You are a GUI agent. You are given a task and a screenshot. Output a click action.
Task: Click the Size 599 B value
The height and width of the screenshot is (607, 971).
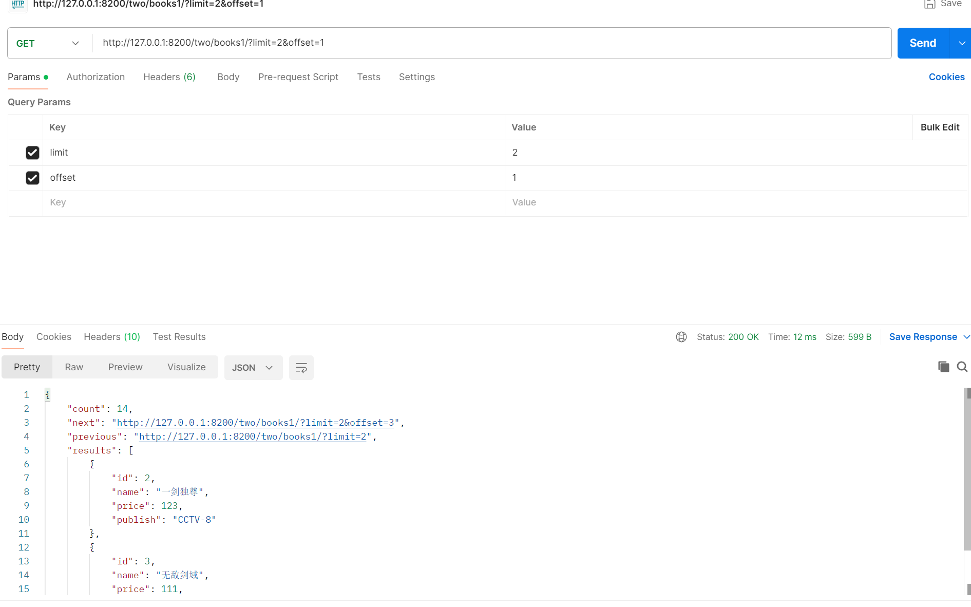[x=860, y=337]
